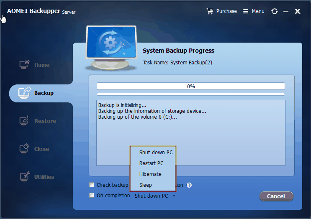311x219 pixels.
Task: Open the Shut down PC dropdown arrow
Action: click(174, 196)
